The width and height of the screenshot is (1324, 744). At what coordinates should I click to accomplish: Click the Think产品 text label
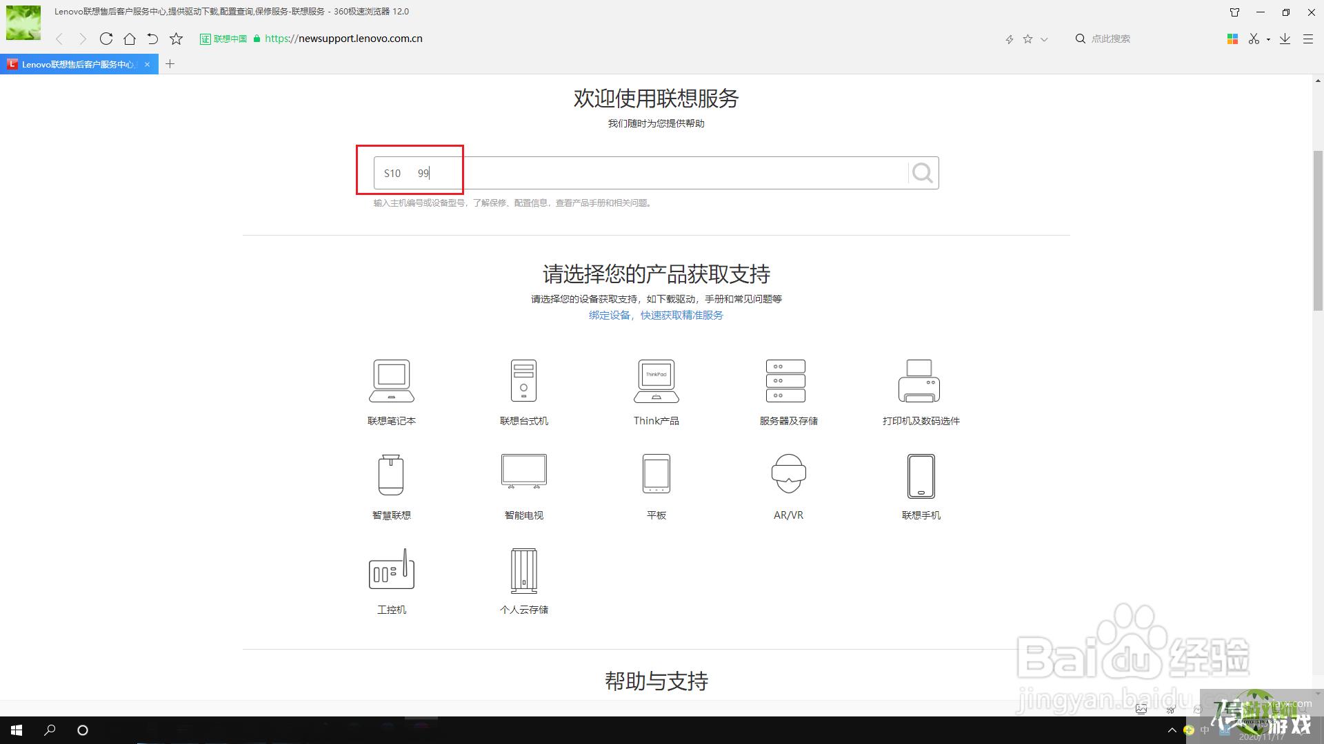click(656, 421)
